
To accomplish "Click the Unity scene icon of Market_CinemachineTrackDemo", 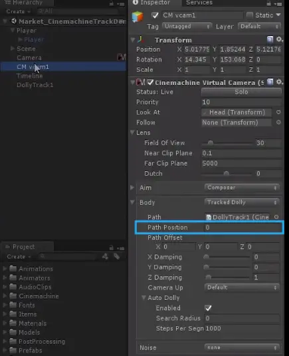I will [x=14, y=21].
